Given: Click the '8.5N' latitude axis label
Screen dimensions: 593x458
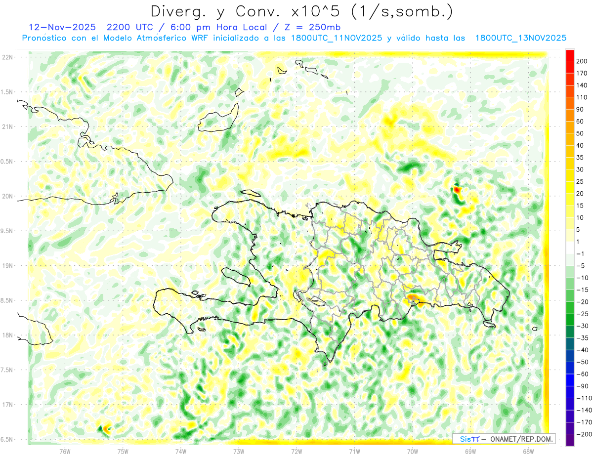Looking at the screenshot, I should 7,300.
